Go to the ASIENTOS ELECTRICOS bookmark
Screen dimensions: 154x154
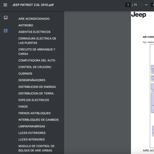pyautogui.click(x=34, y=32)
